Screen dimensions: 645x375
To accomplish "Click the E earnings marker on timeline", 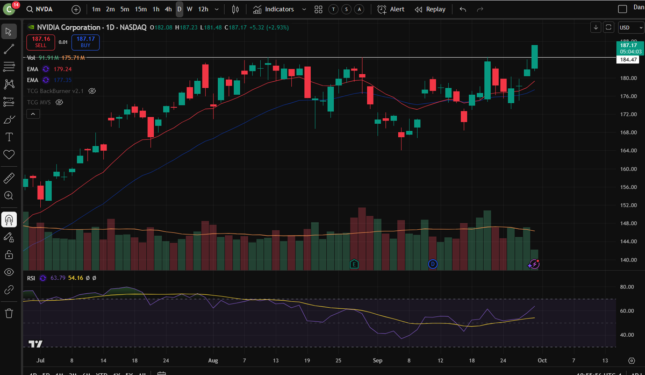I will click(x=354, y=264).
